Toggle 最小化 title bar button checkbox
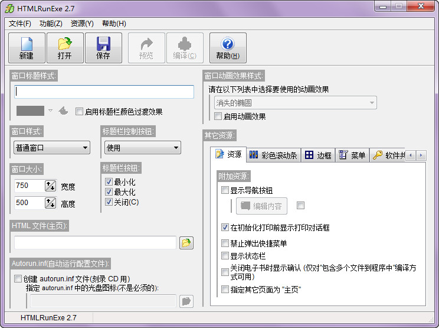 [109, 181]
